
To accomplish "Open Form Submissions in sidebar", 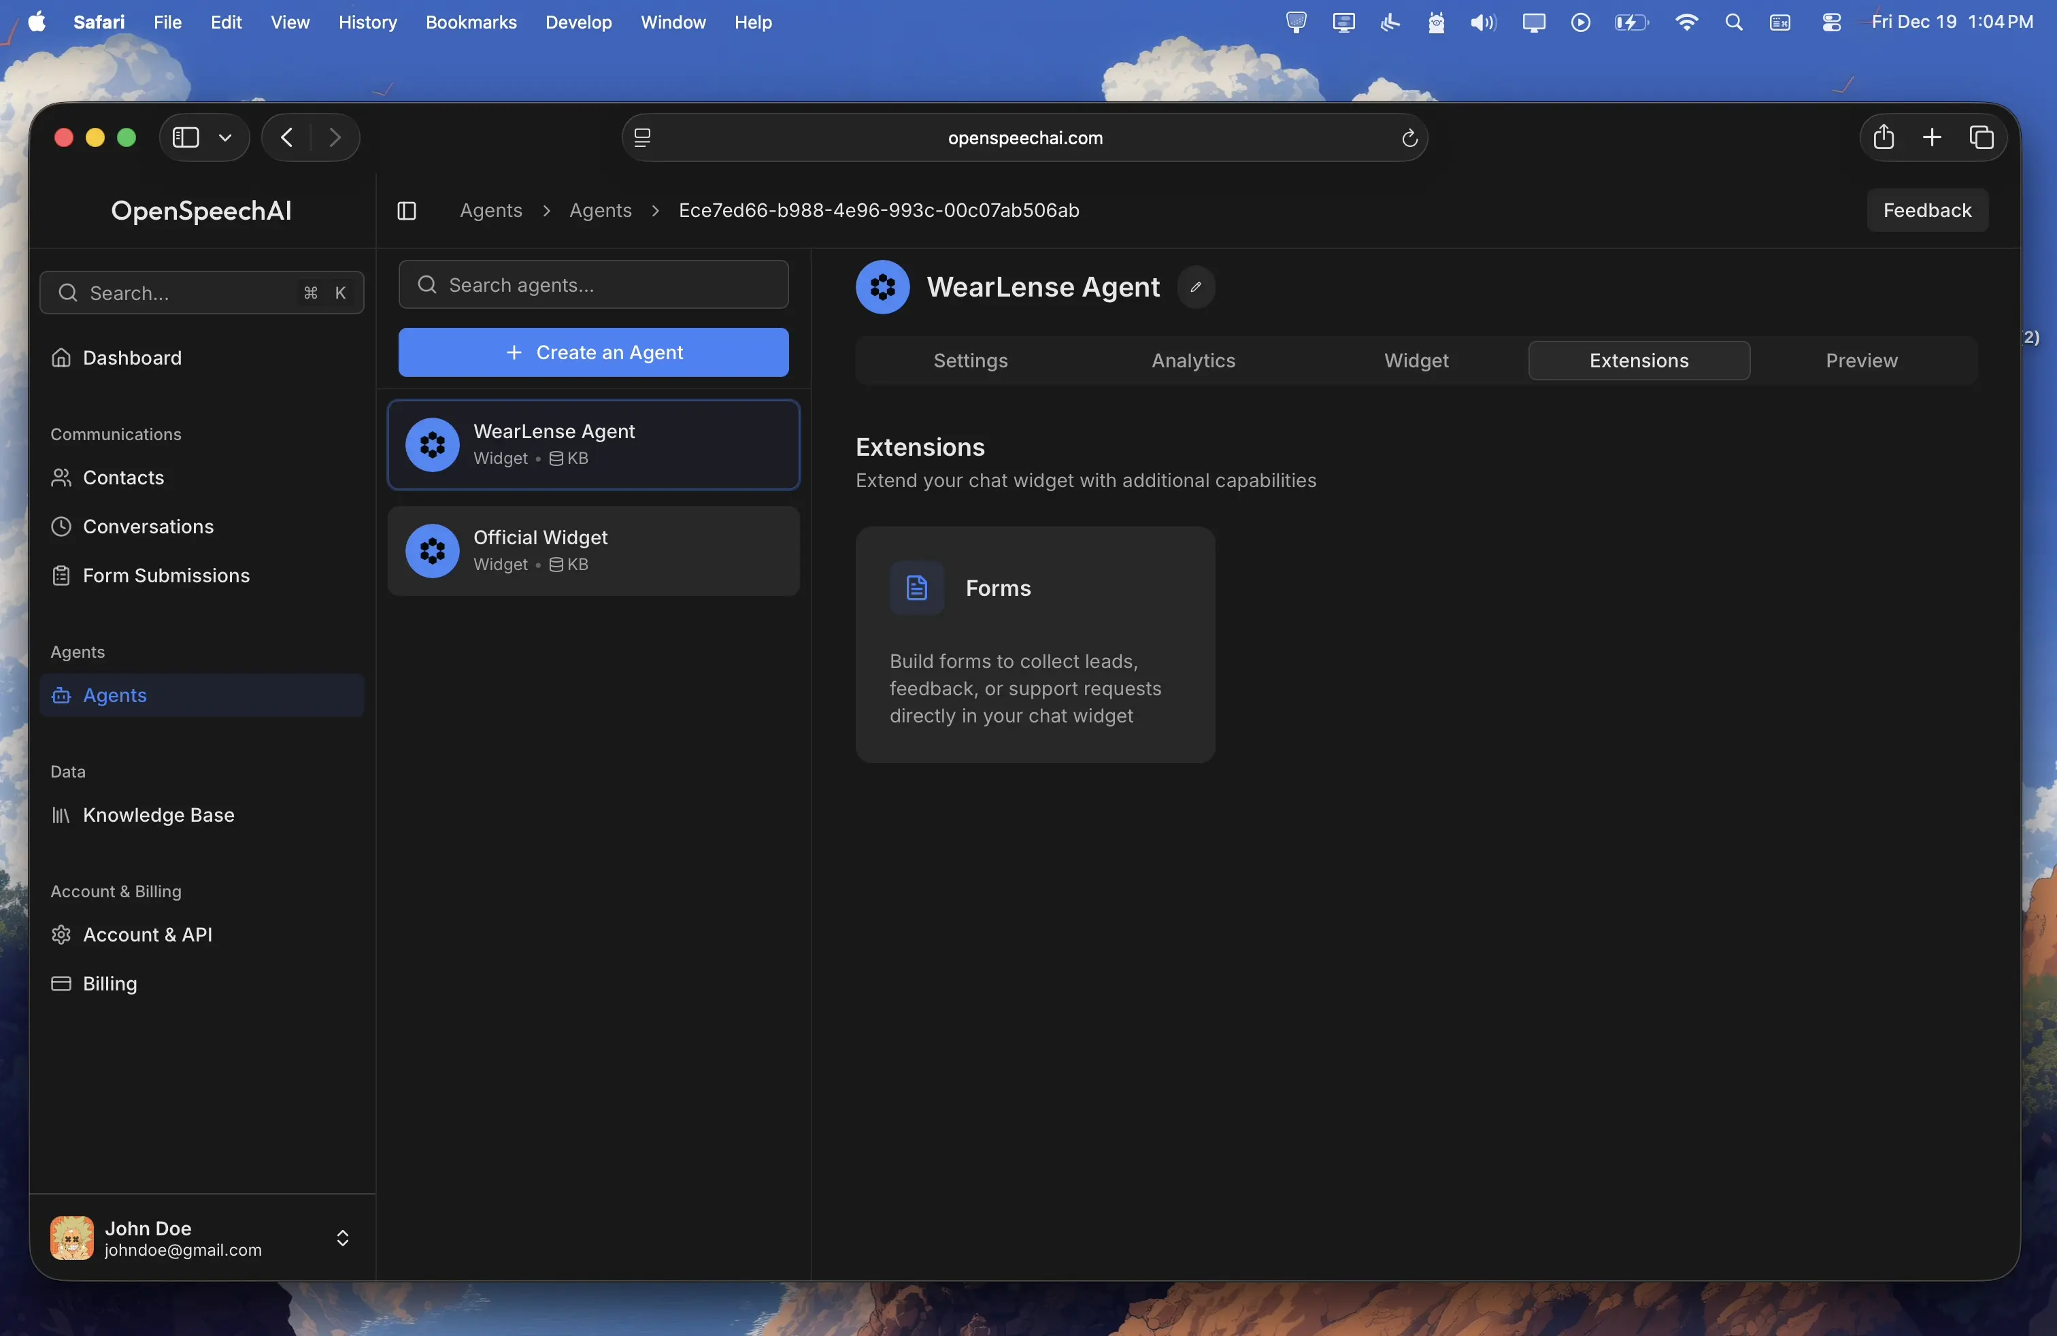I will click(x=201, y=575).
